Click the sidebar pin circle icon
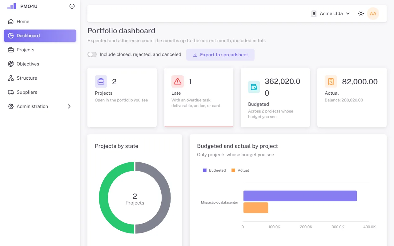Viewport: 394px width, 246px height. point(72,6)
